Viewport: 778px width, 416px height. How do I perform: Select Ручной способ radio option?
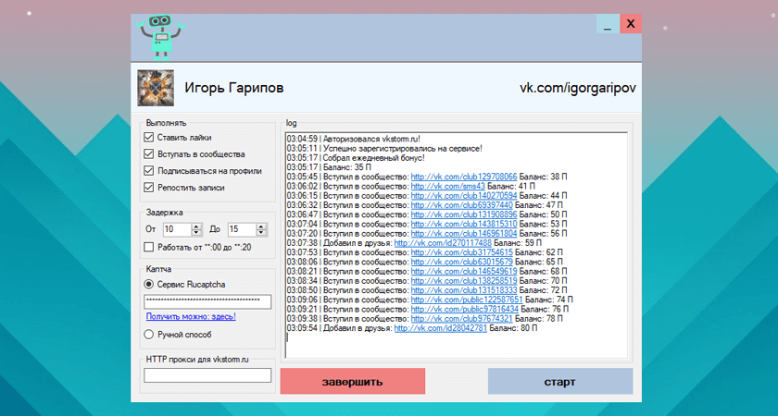148,335
